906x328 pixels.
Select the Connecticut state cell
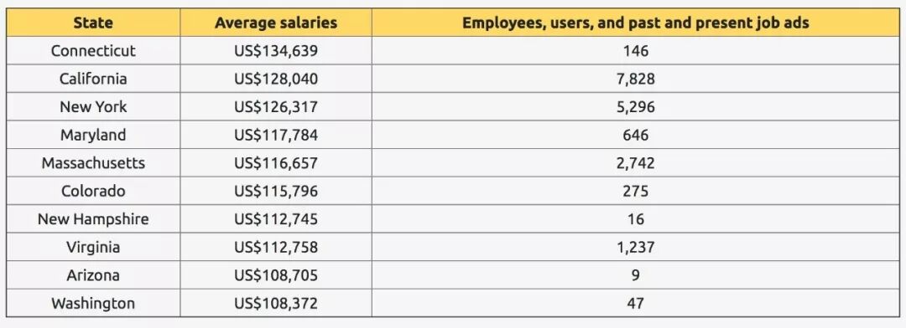point(93,51)
